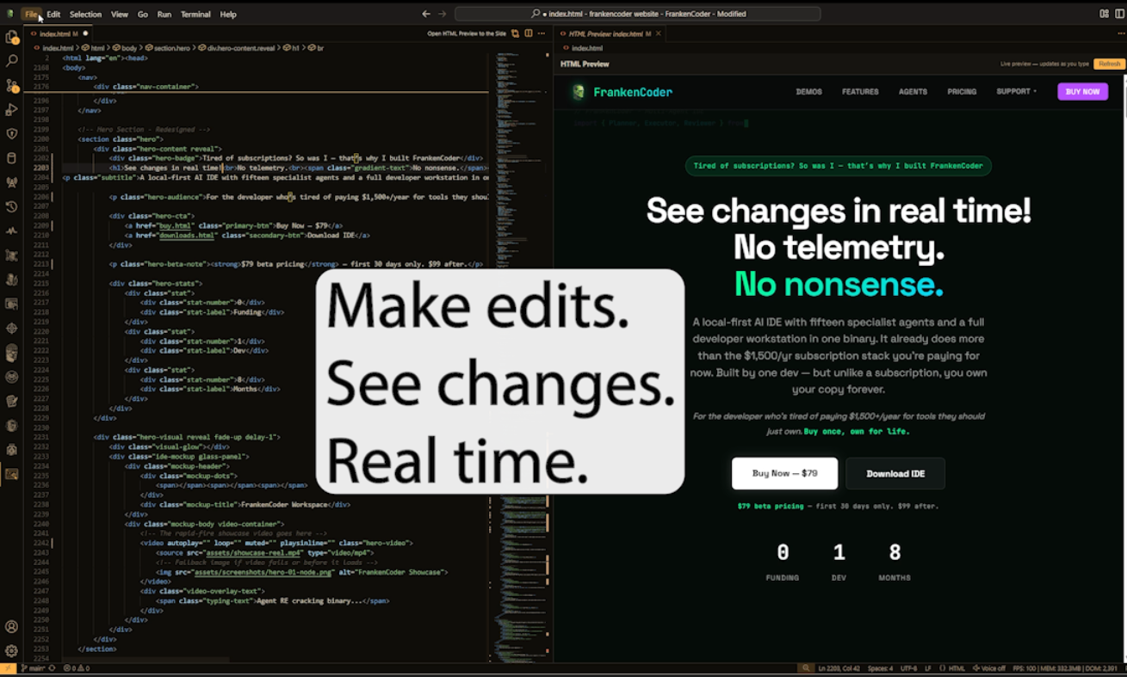This screenshot has width=1127, height=677.
Task: Expand the SUPPORT dropdown in the preview nav
Action: pyautogui.click(x=1016, y=91)
